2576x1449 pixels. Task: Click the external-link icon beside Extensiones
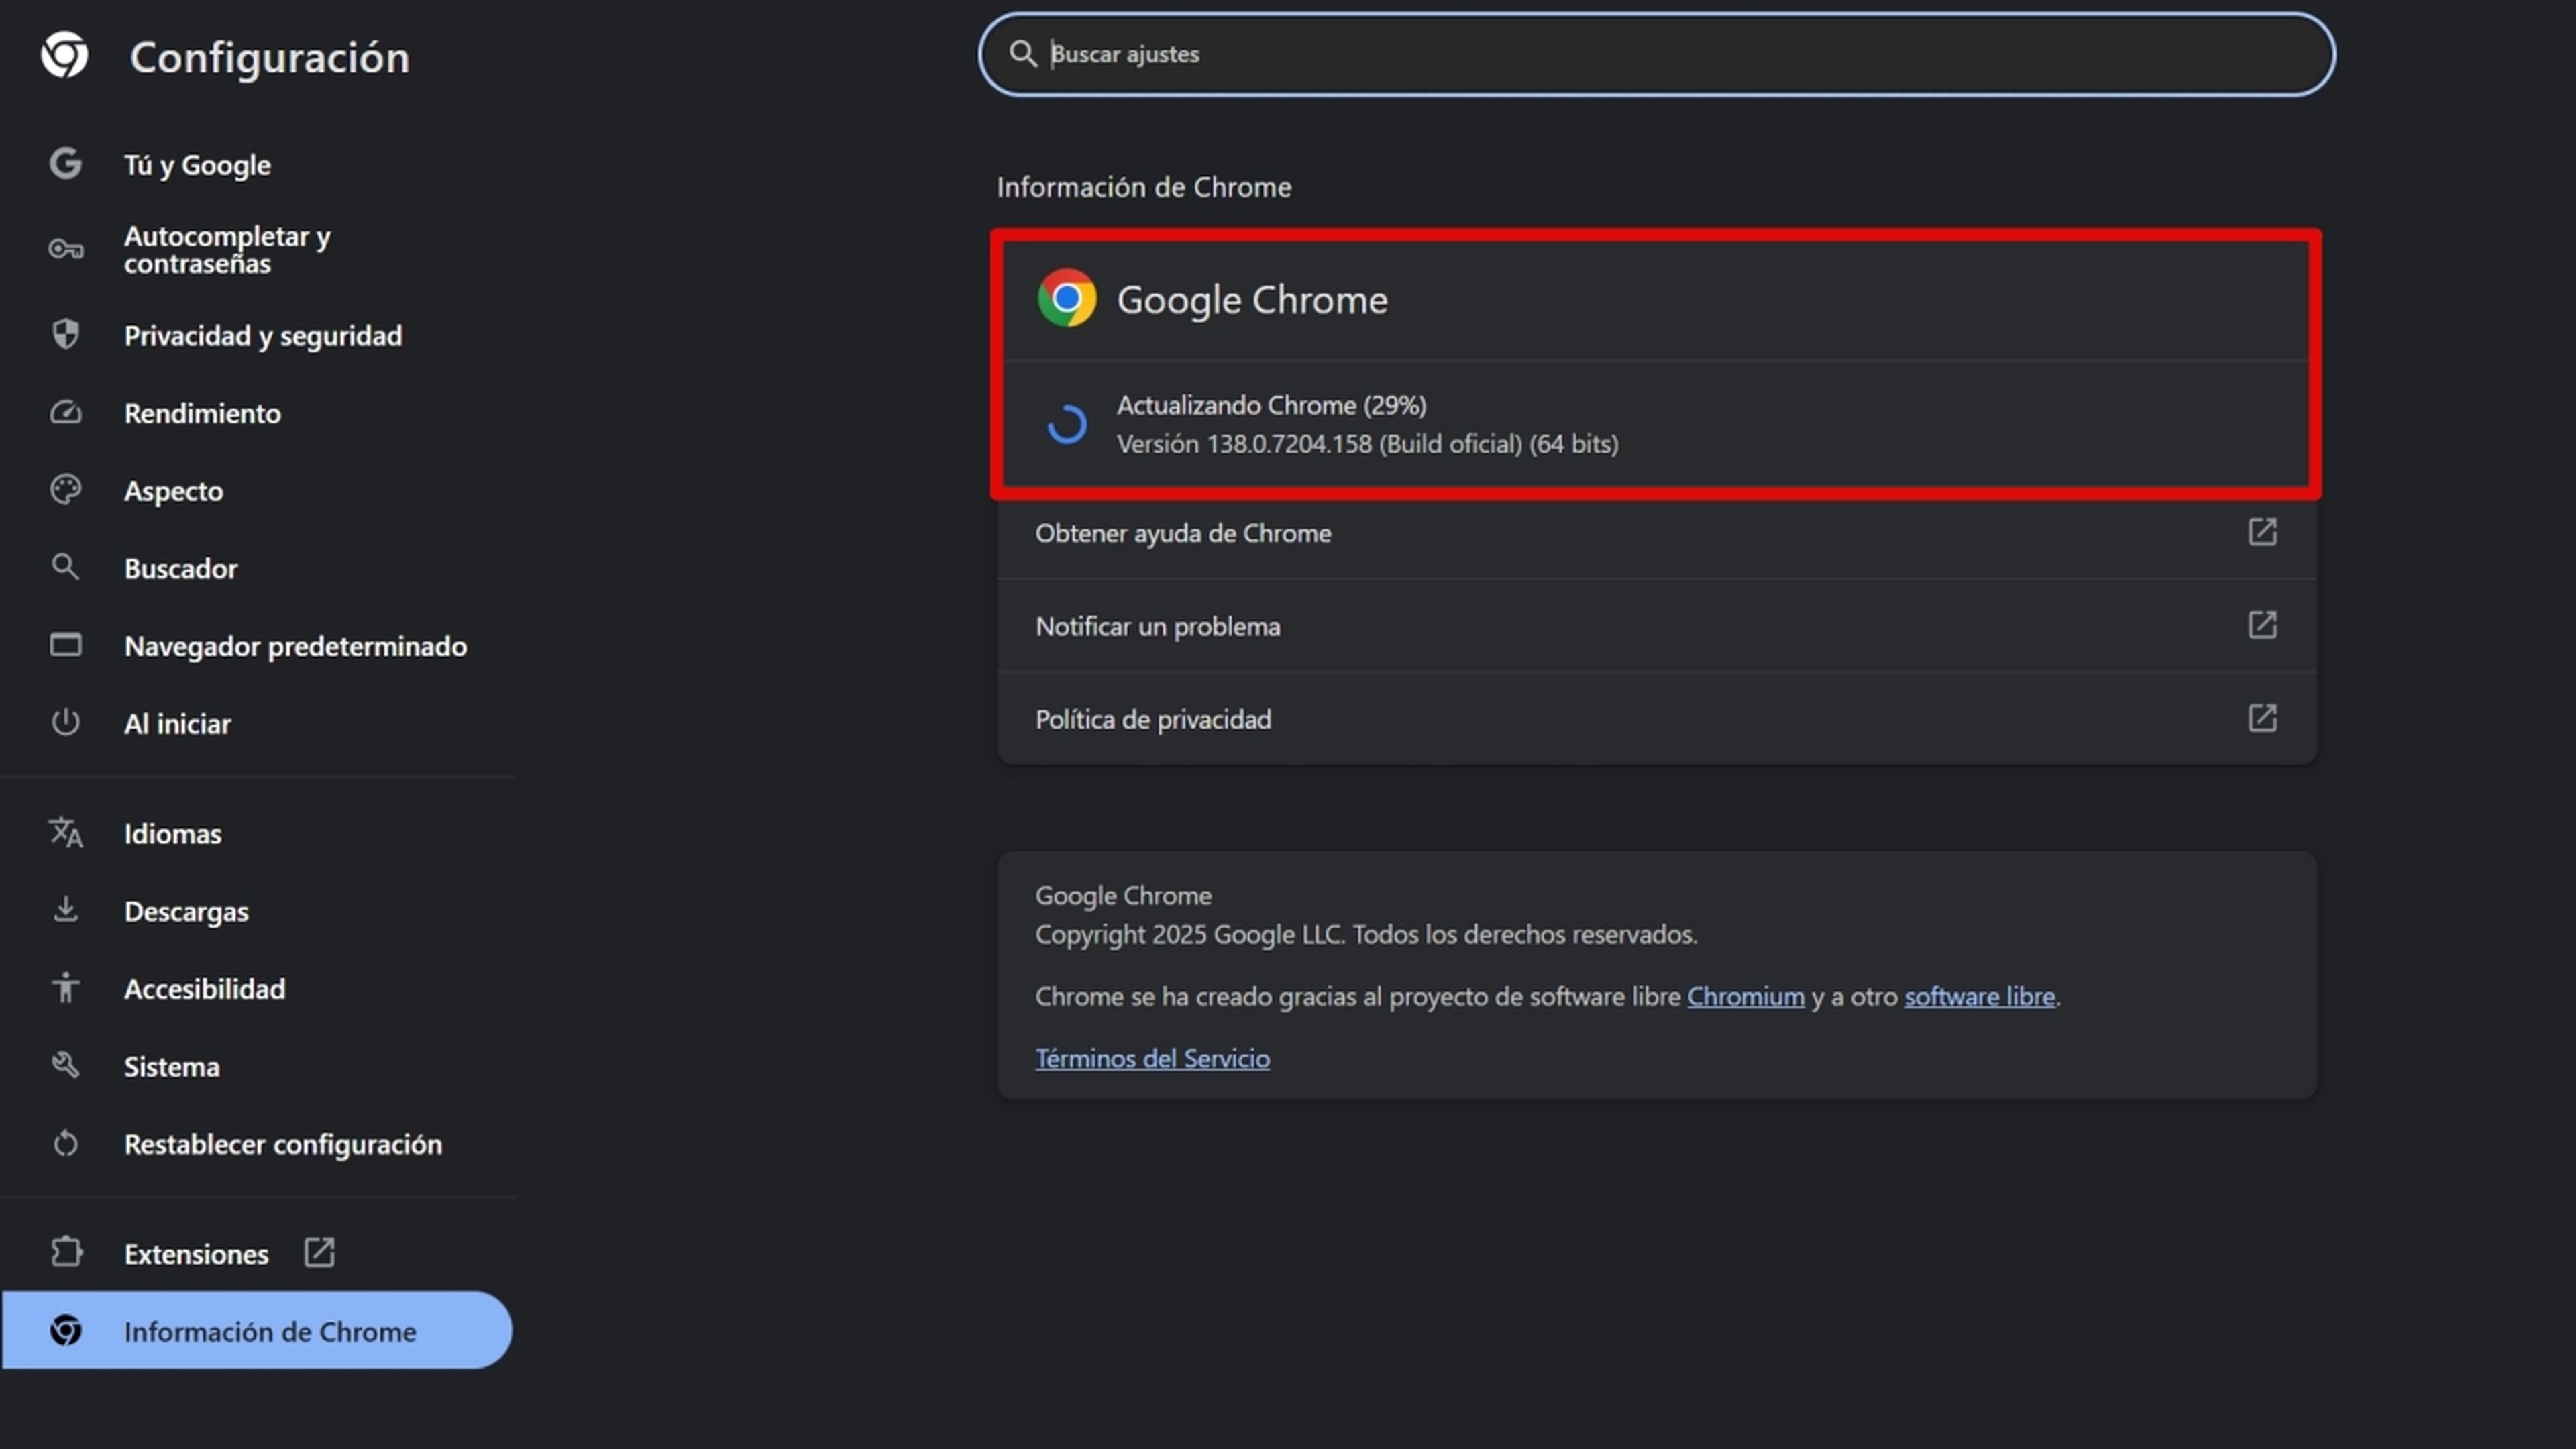tap(319, 1252)
